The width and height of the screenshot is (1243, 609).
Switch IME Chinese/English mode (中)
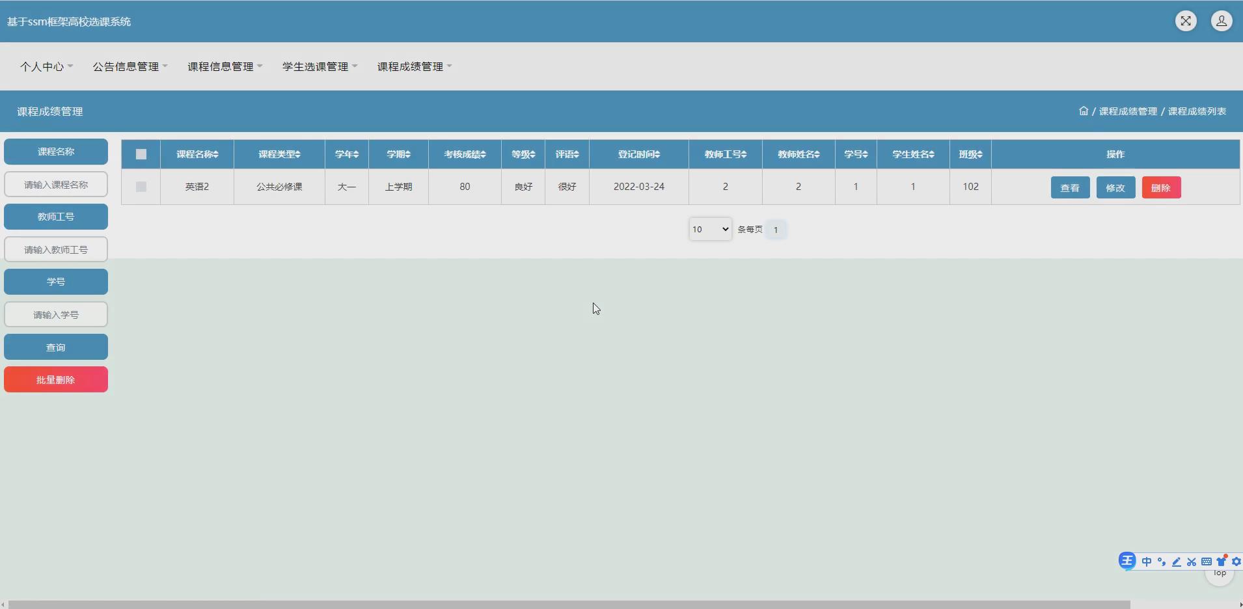(1147, 562)
